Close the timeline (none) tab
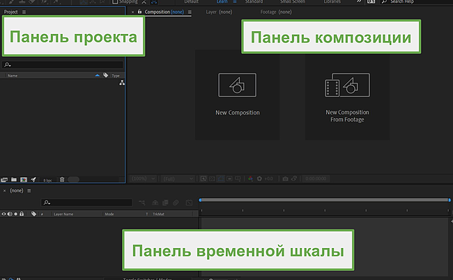Image resolution: width=453 pixels, height=280 pixels. coord(4,190)
